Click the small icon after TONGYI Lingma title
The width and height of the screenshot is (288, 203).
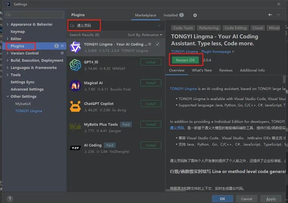(150, 44)
